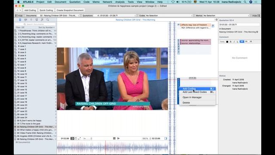Select code 'source: relationships'
The height and width of the screenshot is (155, 275).
click(x=196, y=43)
